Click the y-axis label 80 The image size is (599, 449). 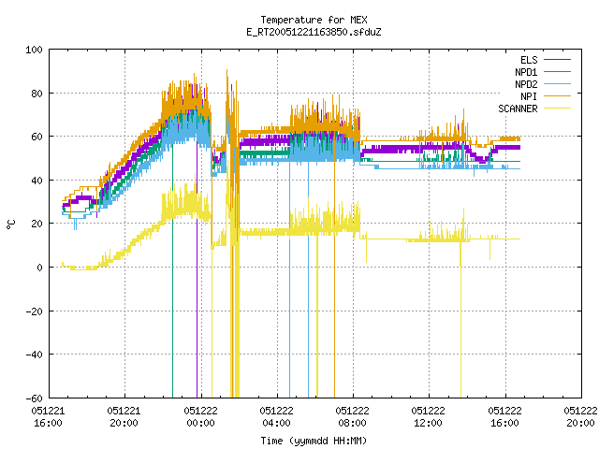[37, 94]
